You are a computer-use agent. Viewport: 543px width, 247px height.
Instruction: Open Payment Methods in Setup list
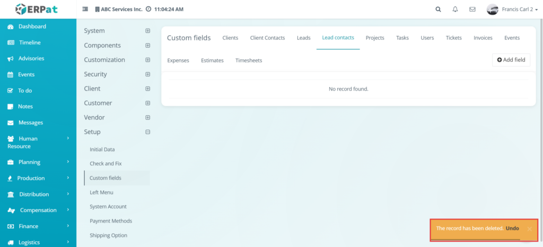111,221
